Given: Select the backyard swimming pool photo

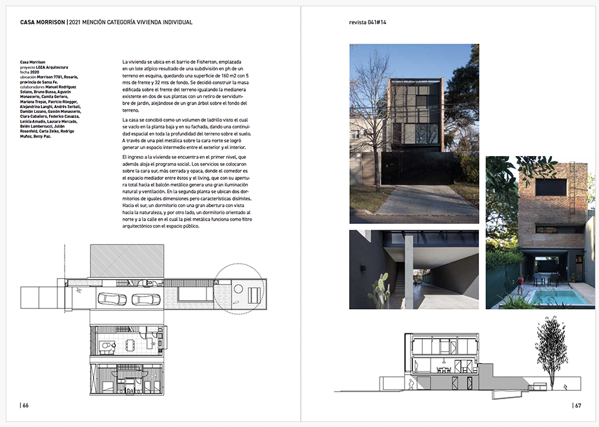Looking at the screenshot, I should (540, 232).
